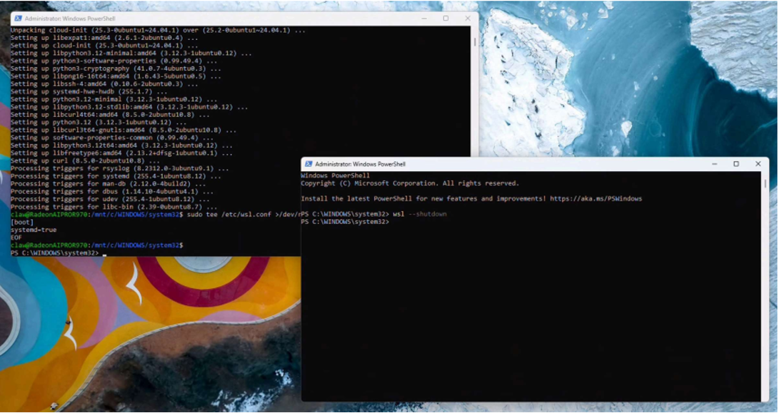Viewport: 779px width, 413px height.
Task: Open the aka.ms/PSWindows link
Action: click(595, 199)
